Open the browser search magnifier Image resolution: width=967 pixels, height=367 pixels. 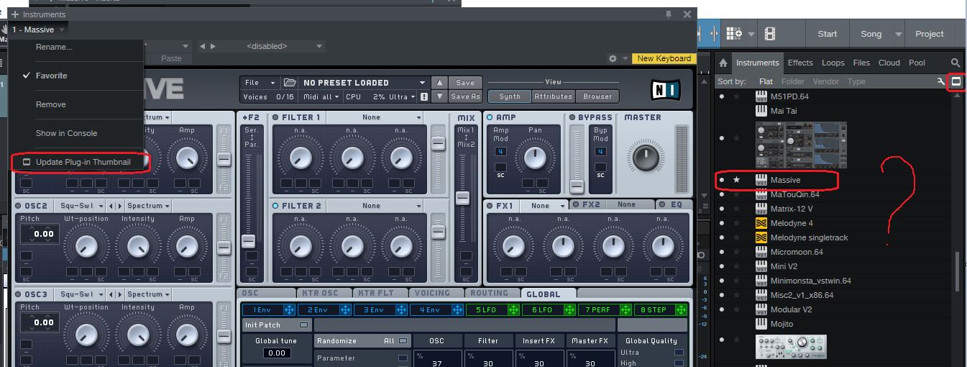coord(955,63)
